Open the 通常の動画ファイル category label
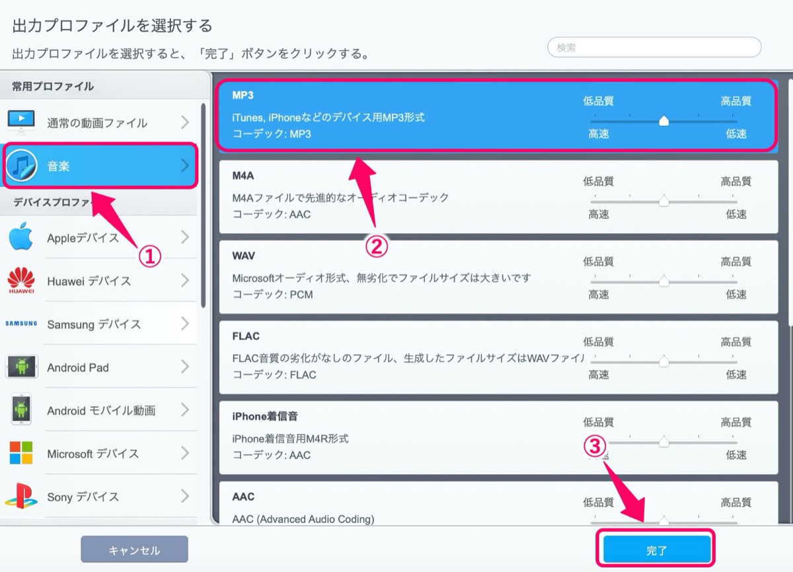 pos(97,123)
